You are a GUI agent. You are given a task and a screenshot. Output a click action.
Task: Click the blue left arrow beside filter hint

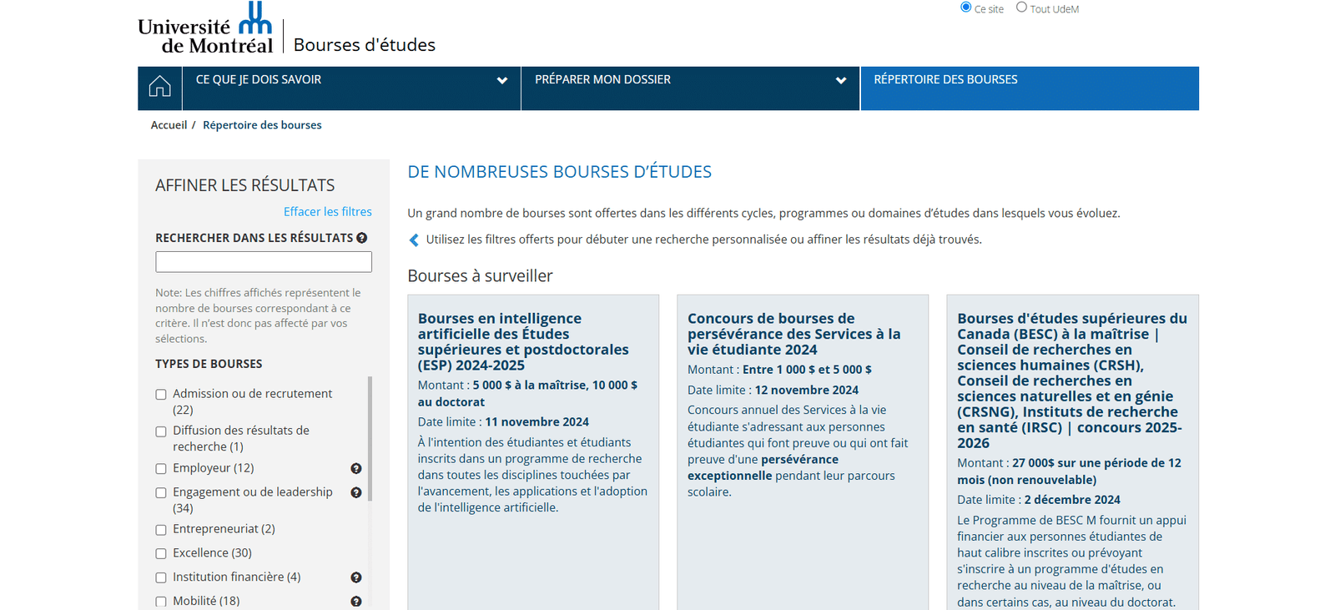tap(414, 240)
